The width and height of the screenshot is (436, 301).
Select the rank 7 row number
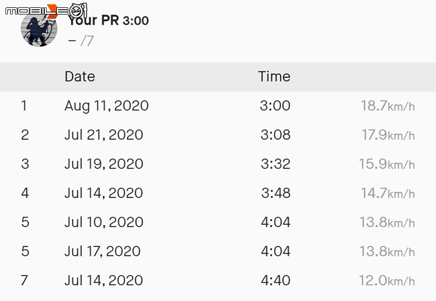click(24, 280)
